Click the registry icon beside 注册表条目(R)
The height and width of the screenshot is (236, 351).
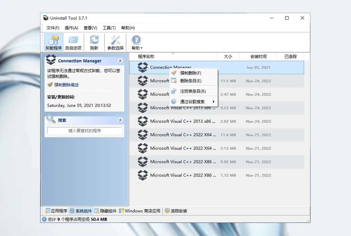pyautogui.click(x=174, y=91)
